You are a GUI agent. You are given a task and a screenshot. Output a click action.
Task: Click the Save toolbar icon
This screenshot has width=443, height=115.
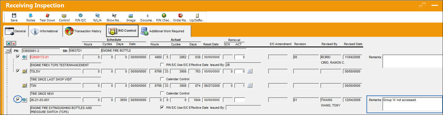coord(14,17)
